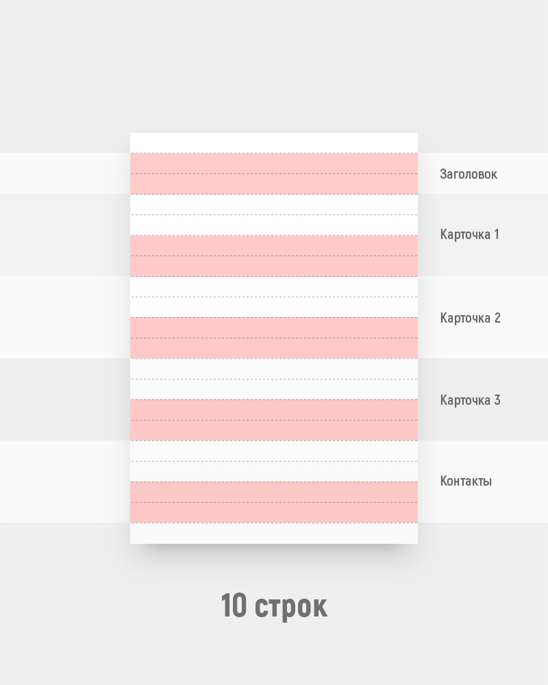Click the top white margin row of page
Screen dimensions: 548x685
coord(274,142)
